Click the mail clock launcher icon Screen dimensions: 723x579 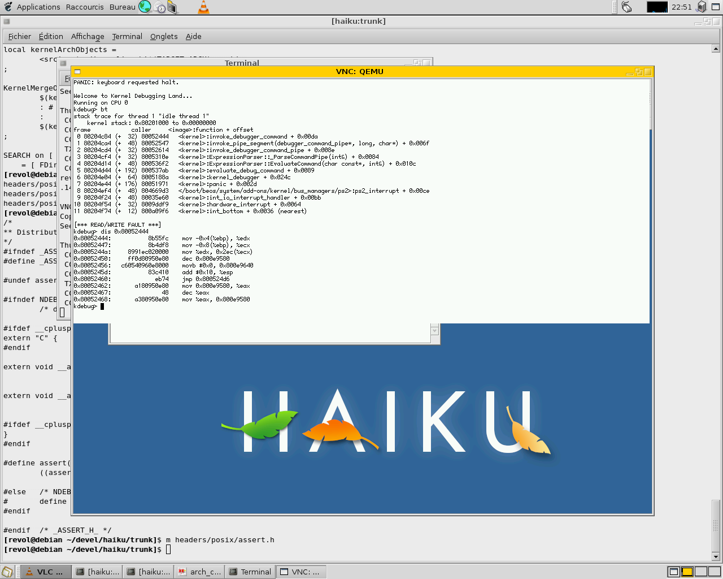click(160, 7)
